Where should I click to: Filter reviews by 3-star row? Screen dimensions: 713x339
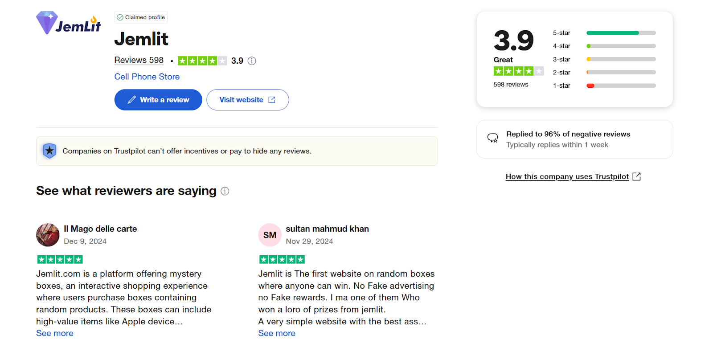tap(604, 59)
